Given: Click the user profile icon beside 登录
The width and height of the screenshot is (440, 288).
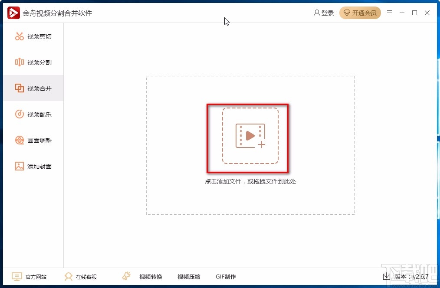Looking at the screenshot, I should (317, 13).
